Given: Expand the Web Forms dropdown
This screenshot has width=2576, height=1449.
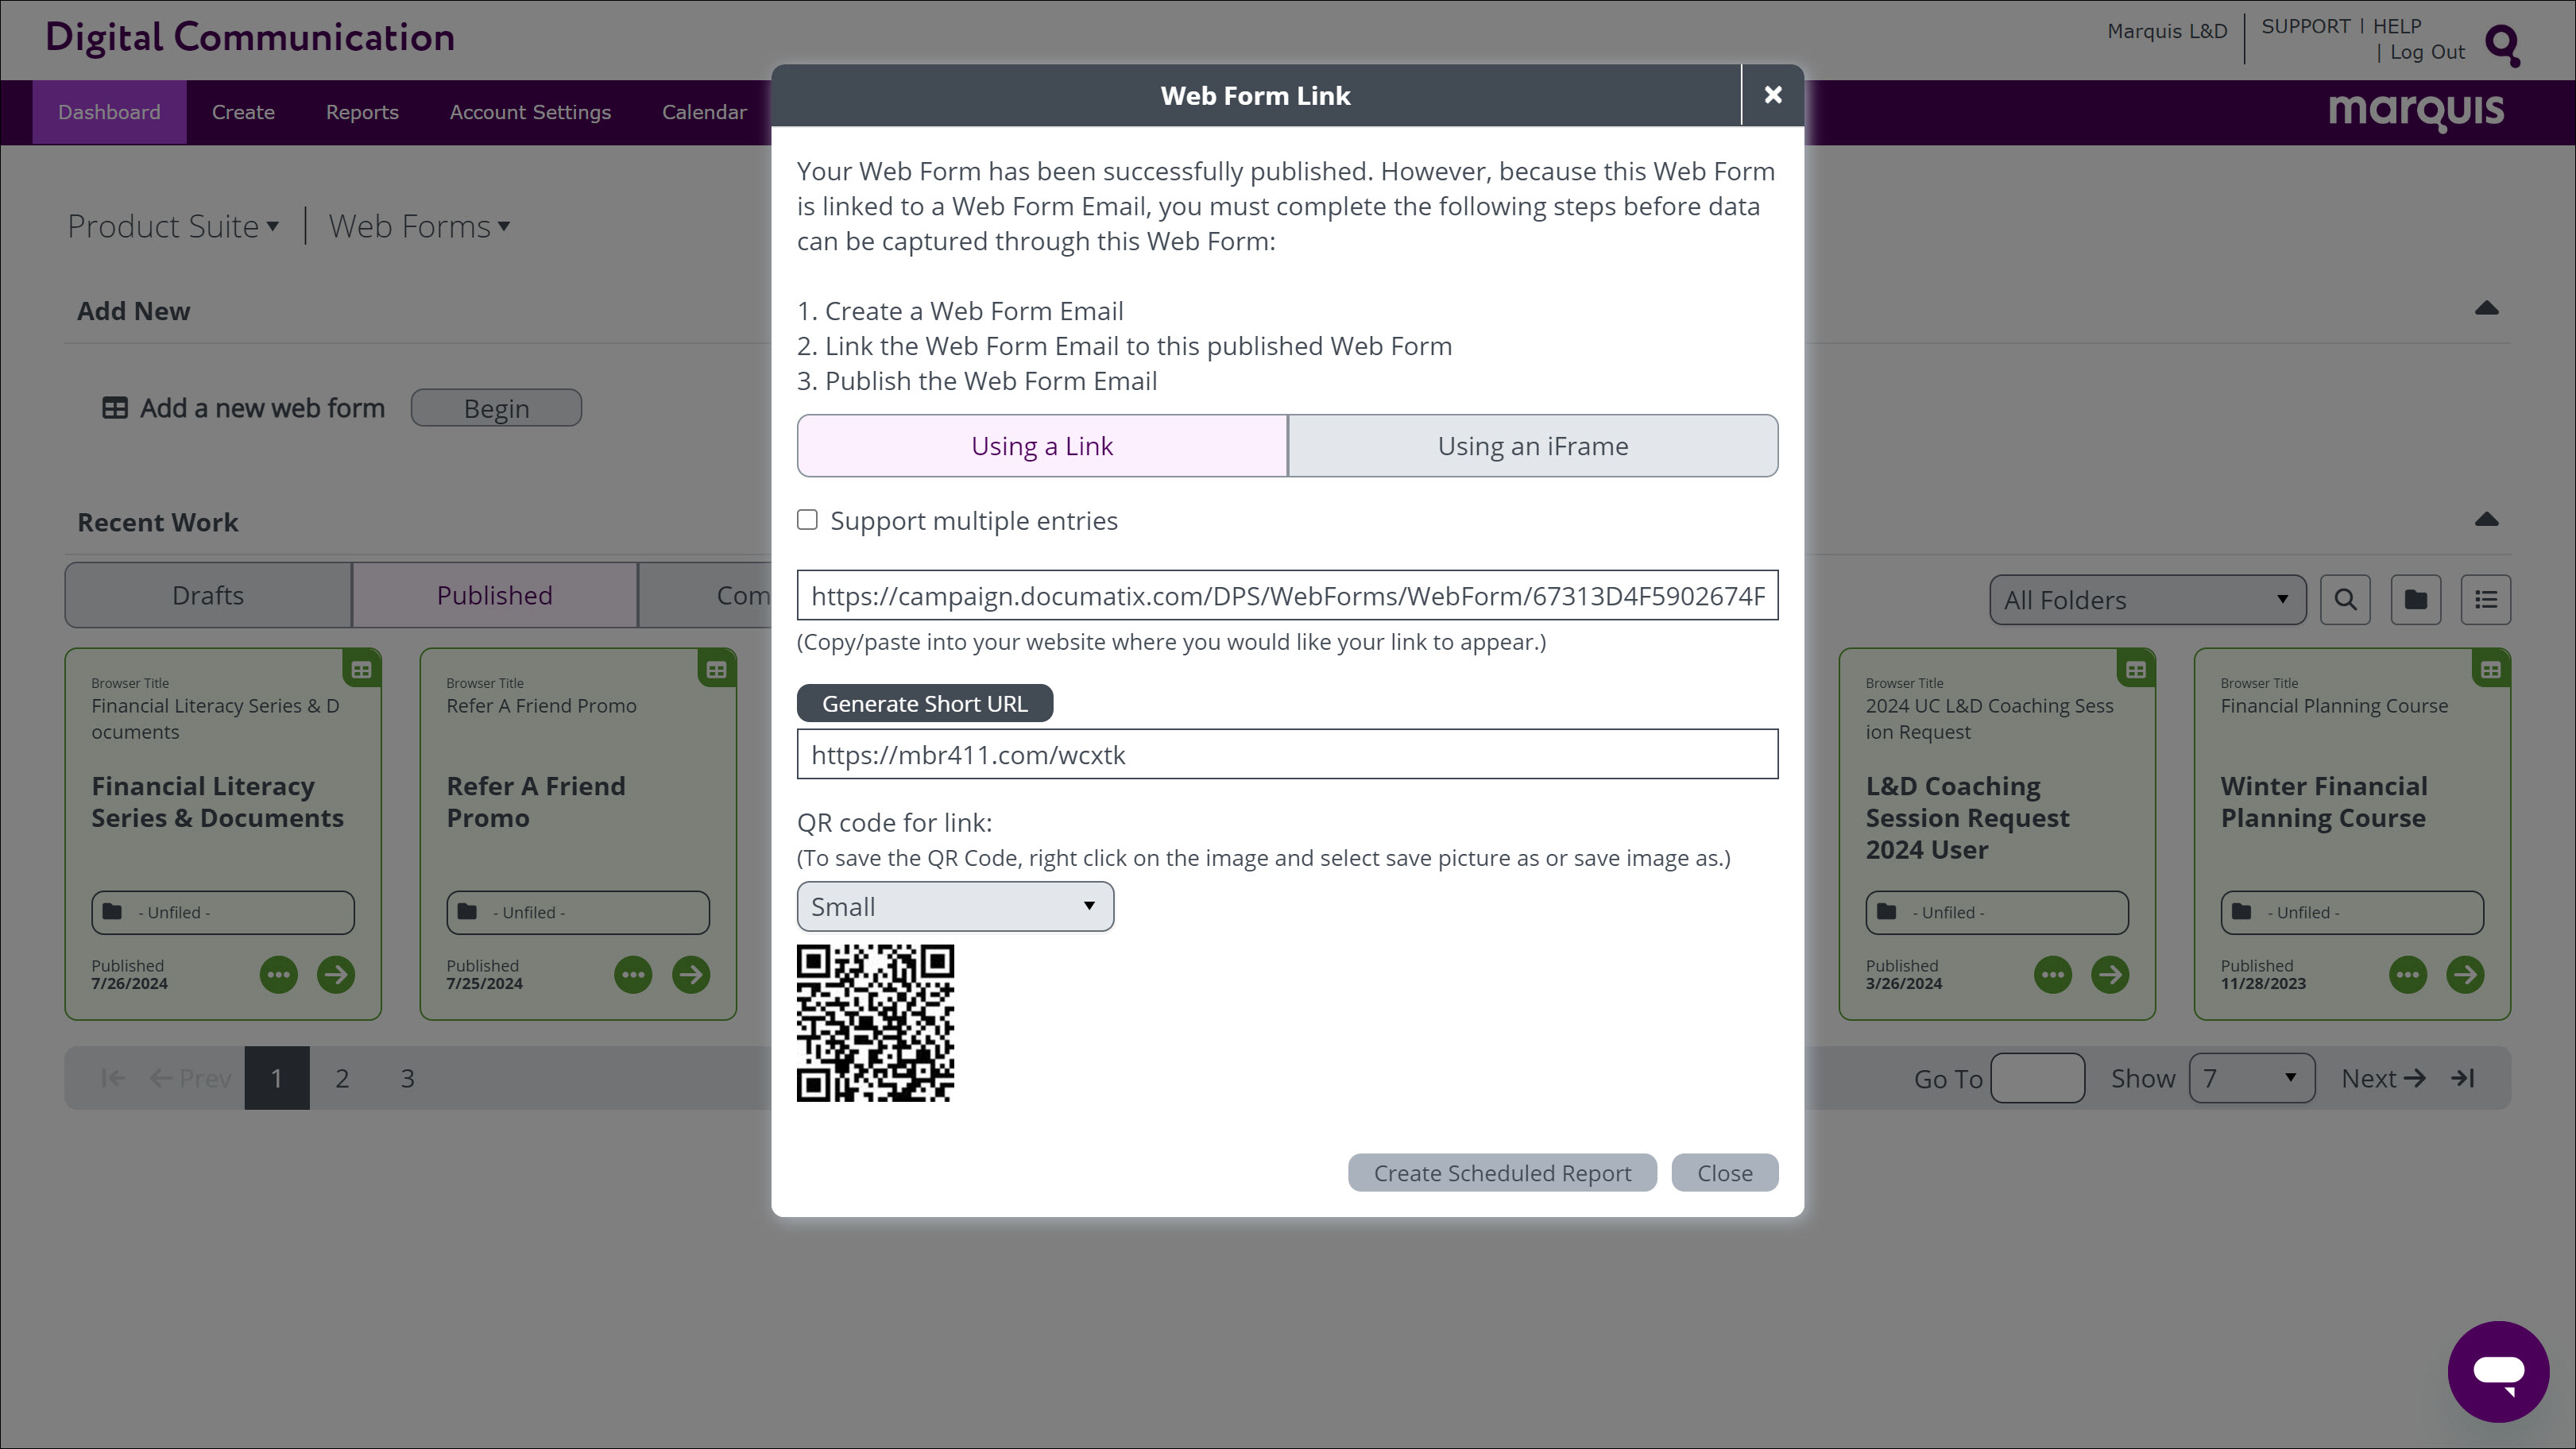Looking at the screenshot, I should [420, 226].
